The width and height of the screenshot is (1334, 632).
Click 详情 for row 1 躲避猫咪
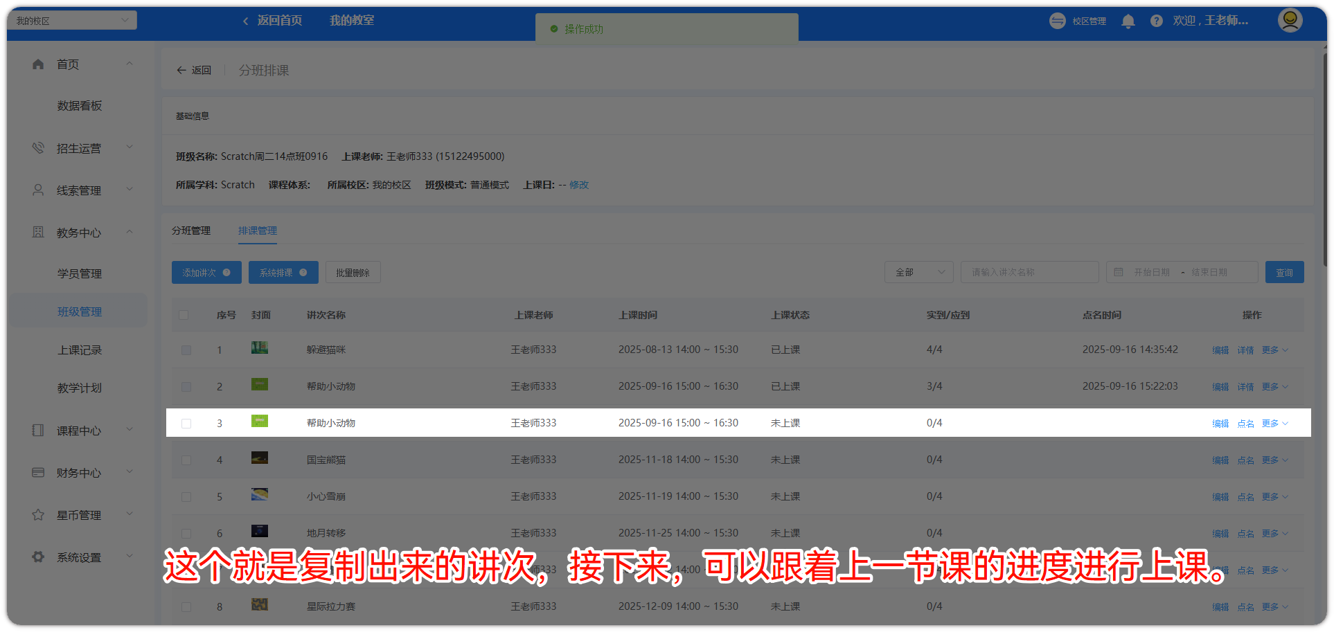click(1245, 350)
